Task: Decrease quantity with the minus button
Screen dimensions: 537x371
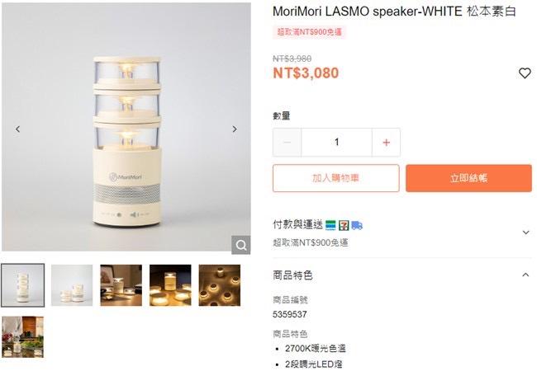Action: 287,143
